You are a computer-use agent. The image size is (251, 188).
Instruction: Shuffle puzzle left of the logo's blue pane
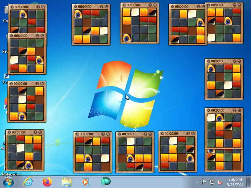[42, 84]
